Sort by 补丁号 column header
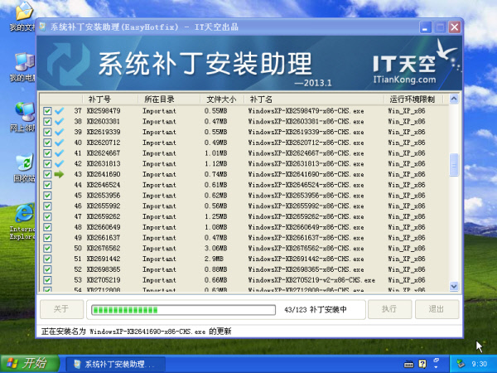 pos(109,99)
